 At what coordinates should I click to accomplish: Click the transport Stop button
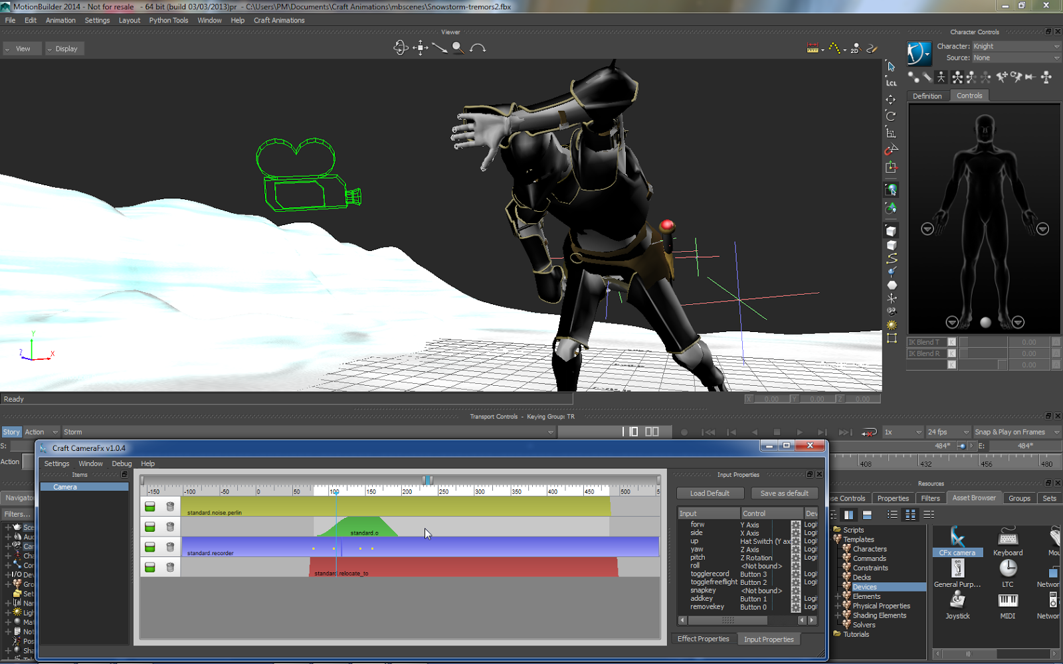tap(777, 432)
